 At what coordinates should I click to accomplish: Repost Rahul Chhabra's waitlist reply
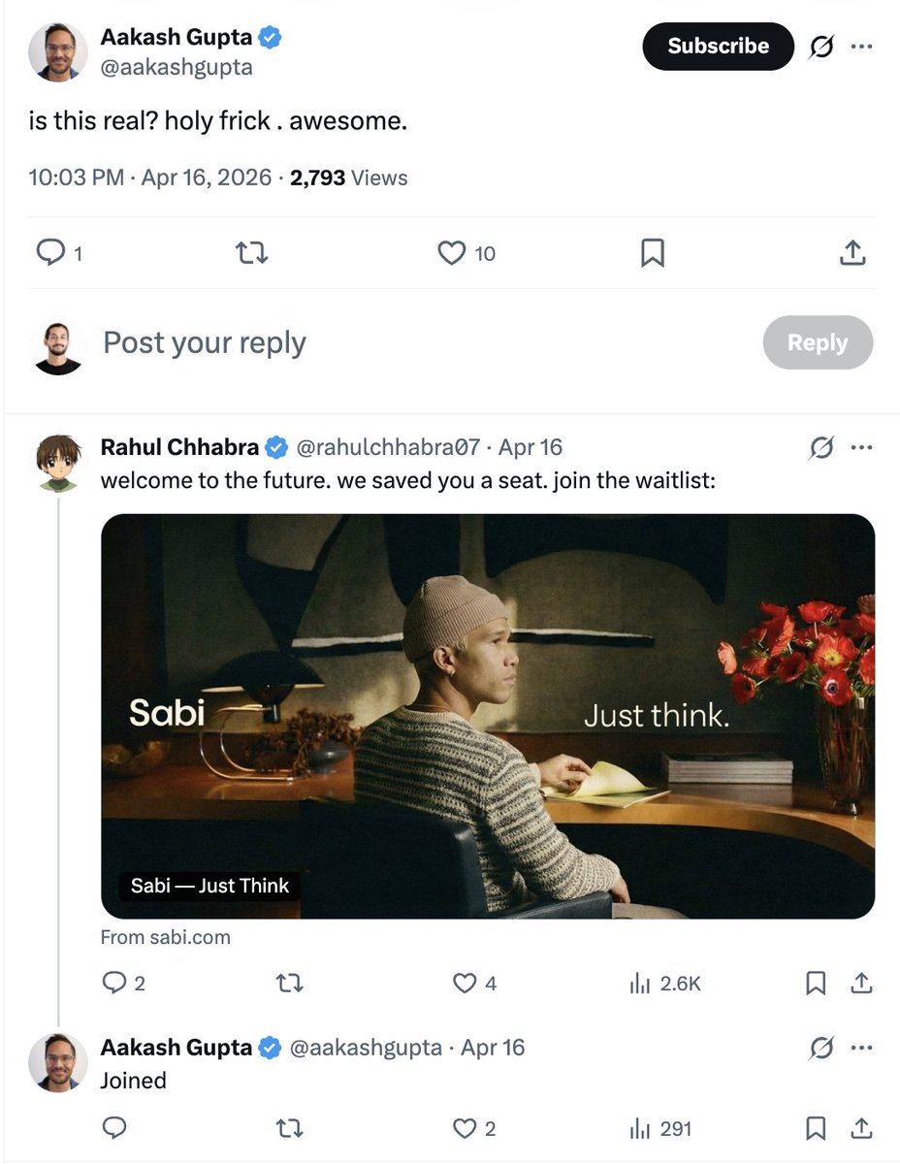point(289,984)
